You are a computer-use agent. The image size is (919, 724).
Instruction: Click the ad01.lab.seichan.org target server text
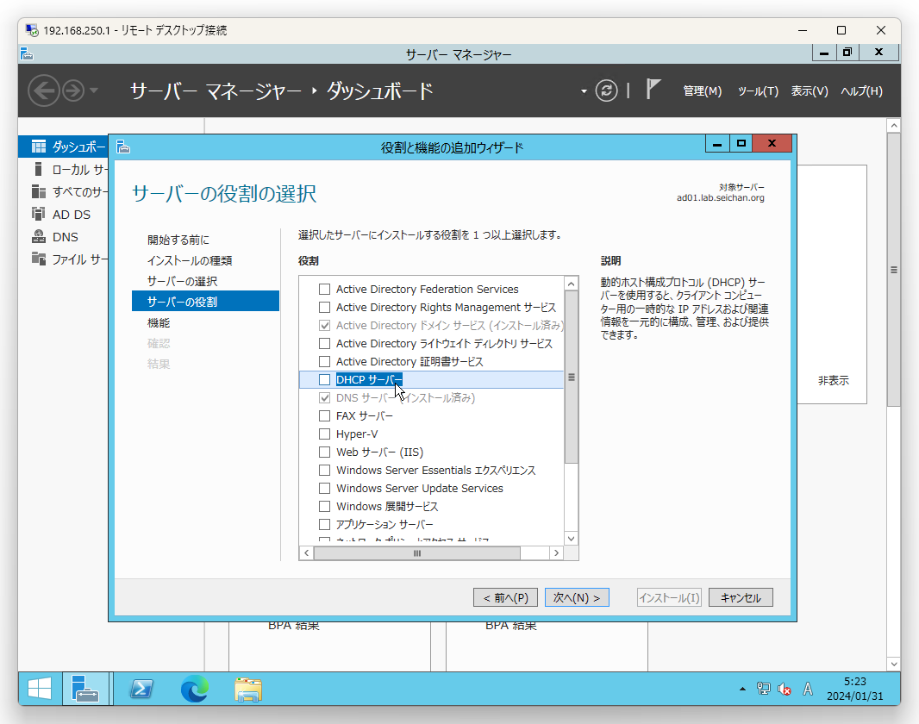[x=721, y=198]
